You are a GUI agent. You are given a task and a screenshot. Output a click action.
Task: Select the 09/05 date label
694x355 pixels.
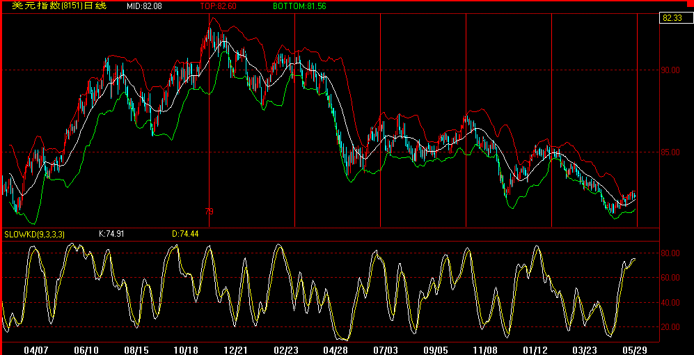(436, 349)
